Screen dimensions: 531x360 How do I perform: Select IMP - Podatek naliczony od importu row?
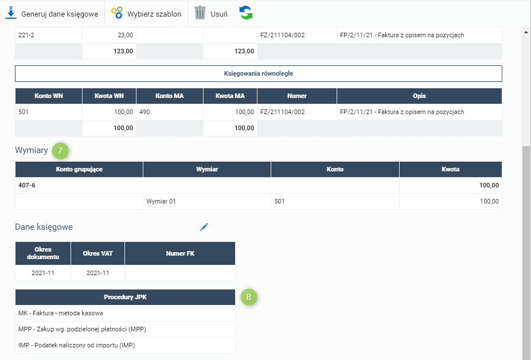coord(126,346)
